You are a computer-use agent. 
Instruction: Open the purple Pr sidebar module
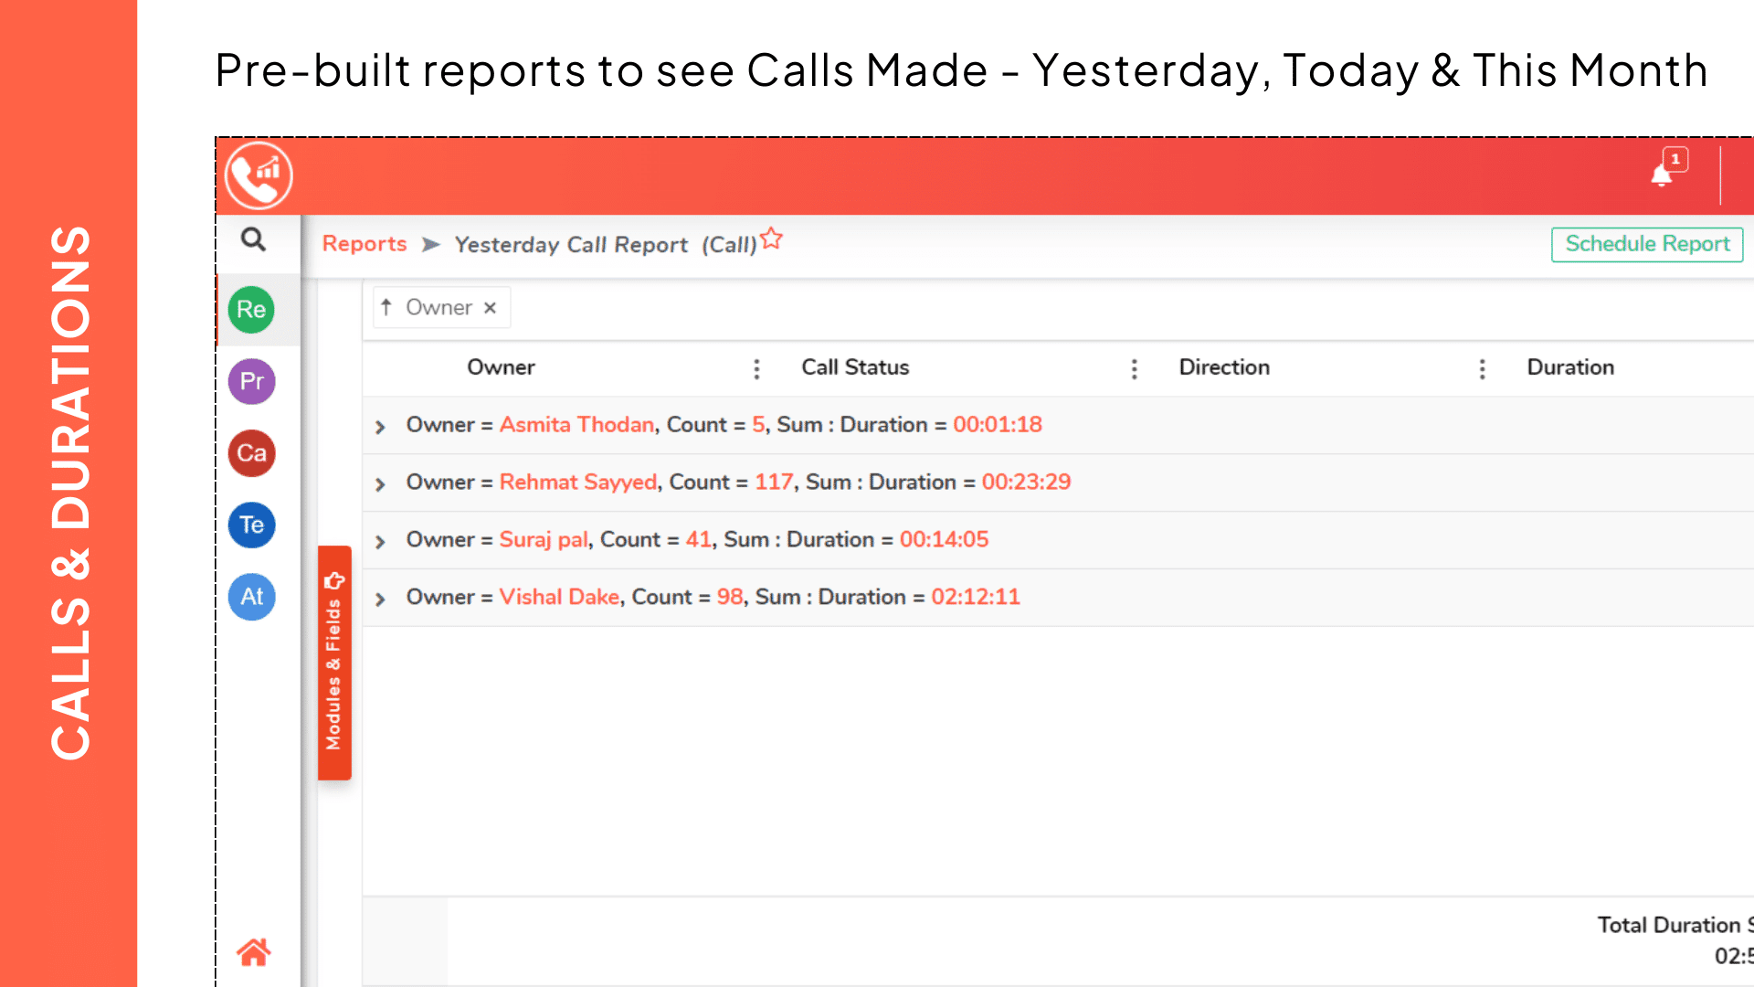coord(251,381)
